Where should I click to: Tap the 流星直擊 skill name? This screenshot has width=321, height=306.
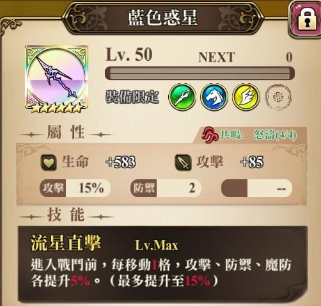[66, 243]
